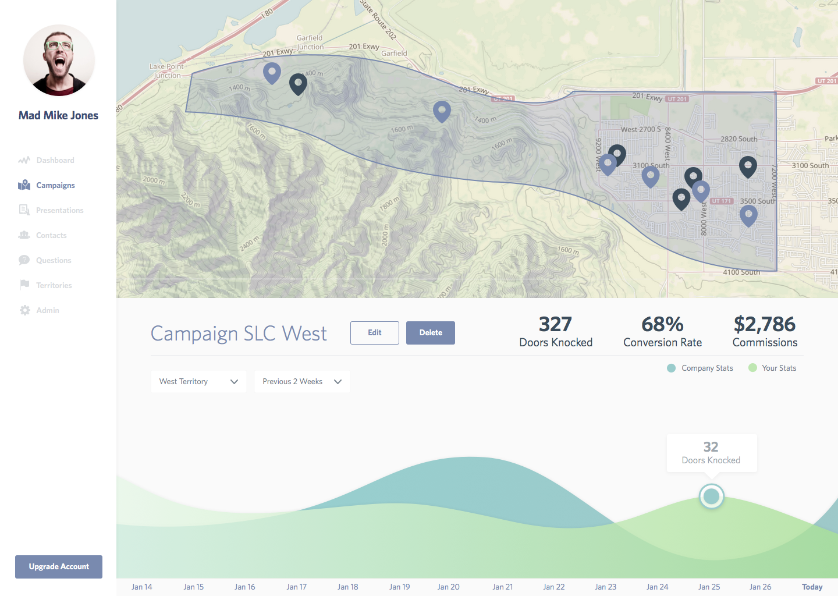Select Questions in the sidebar menu

click(54, 260)
